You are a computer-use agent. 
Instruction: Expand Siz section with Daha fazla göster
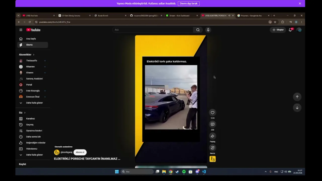click(33, 155)
